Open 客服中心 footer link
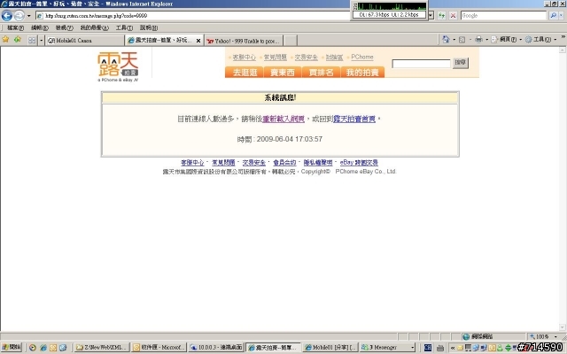 [x=192, y=163]
